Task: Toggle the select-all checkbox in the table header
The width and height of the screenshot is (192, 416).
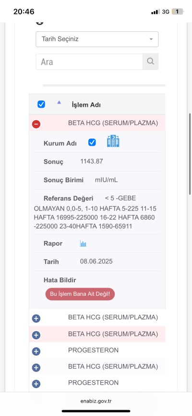Action: 41,104
